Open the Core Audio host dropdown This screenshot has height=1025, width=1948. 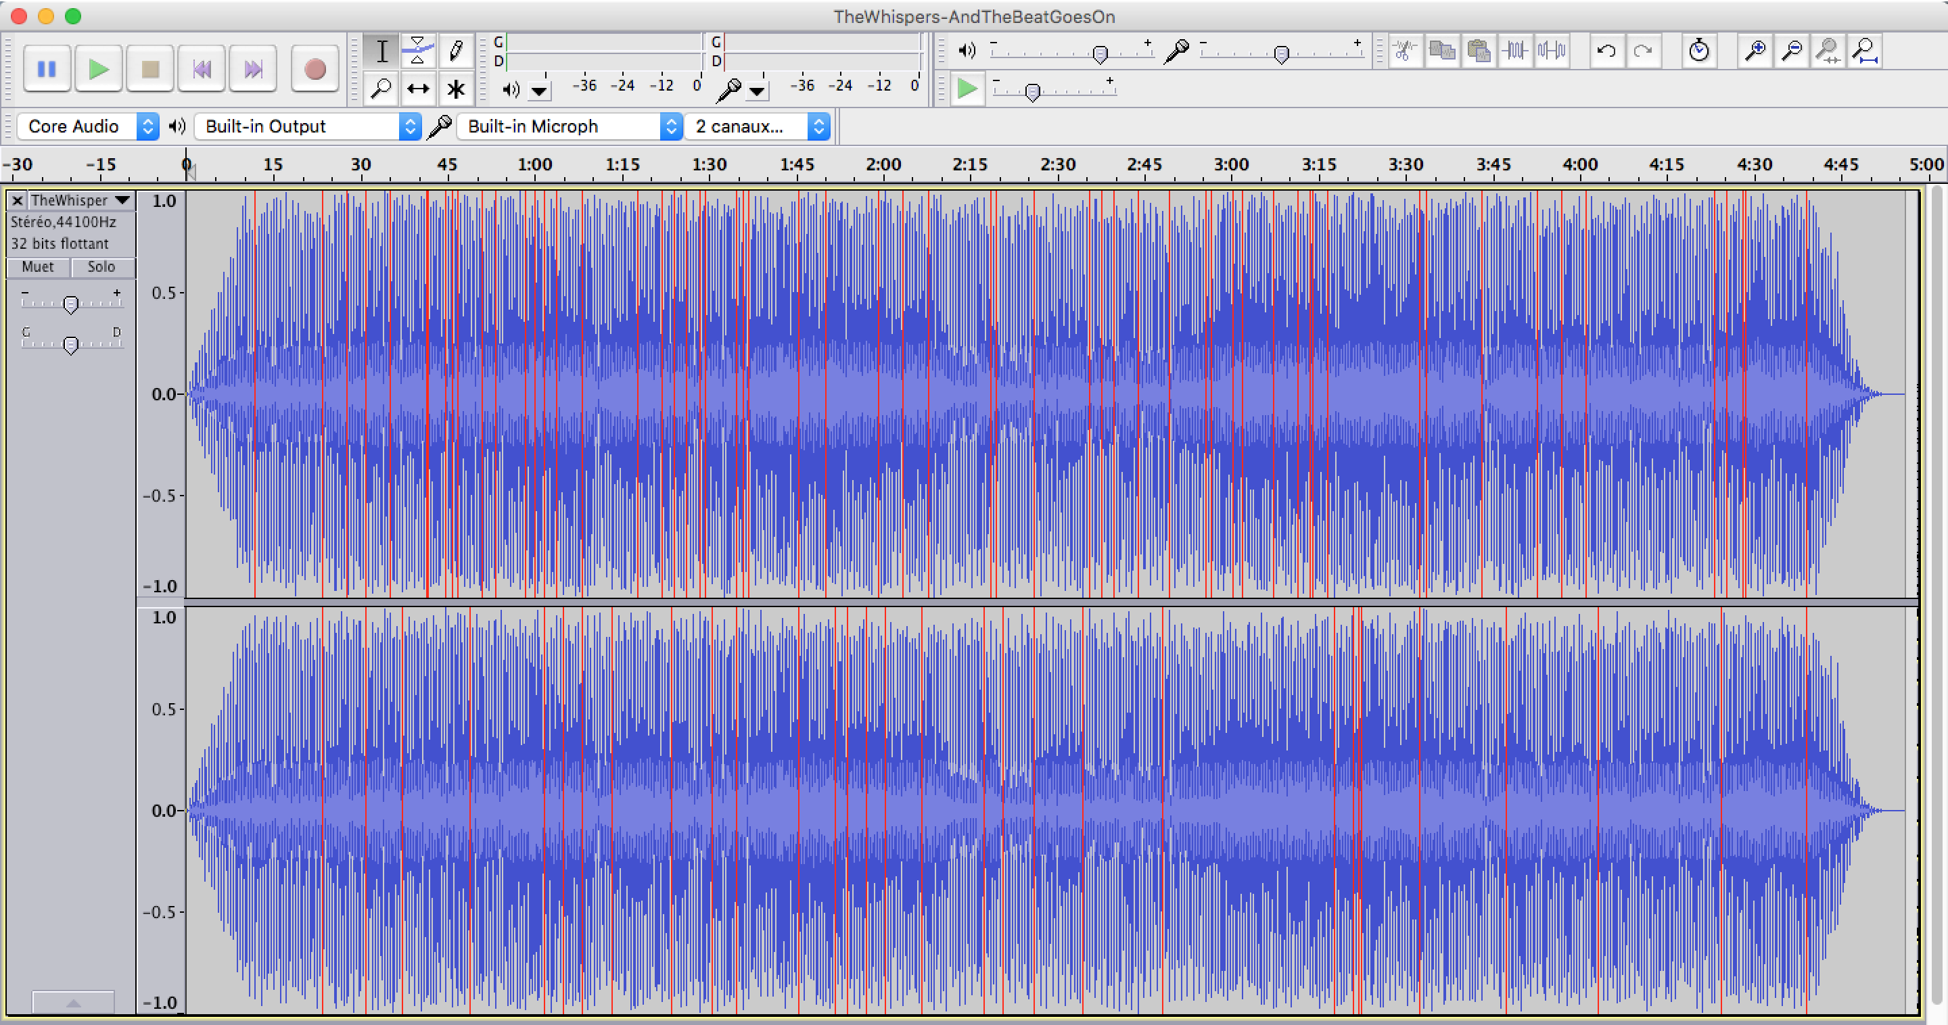88,126
